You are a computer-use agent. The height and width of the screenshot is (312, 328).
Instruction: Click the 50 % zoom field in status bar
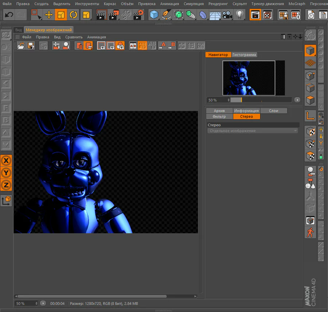tap(25, 303)
